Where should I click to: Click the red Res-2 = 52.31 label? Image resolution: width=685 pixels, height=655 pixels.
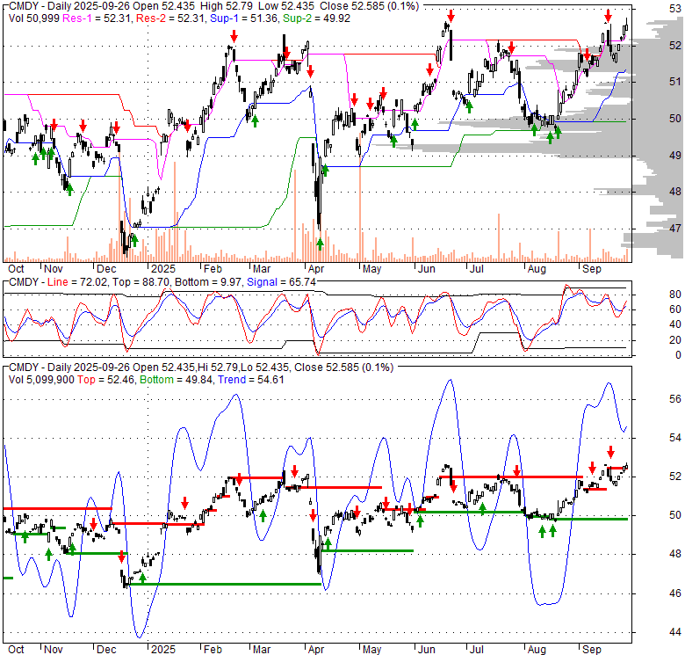pyautogui.click(x=170, y=18)
